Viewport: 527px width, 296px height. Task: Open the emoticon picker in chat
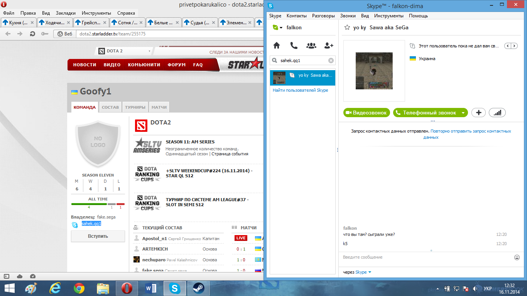[517, 257]
